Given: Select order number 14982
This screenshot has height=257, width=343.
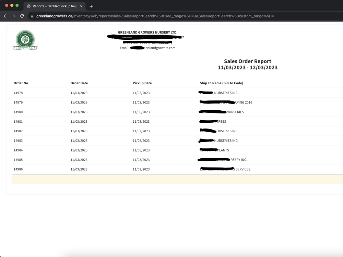Looking at the screenshot, I should (x=18, y=131).
